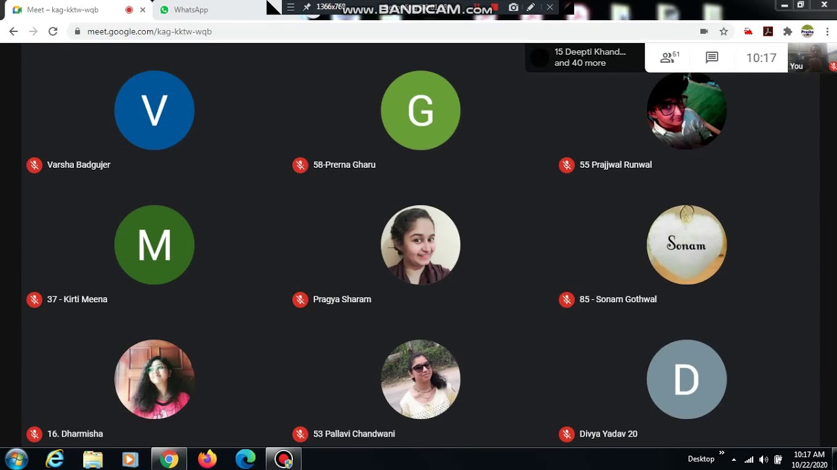Viewport: 837px width, 470px height.
Task: Click the Mozilla Firefox taskbar icon
Action: 207,460
